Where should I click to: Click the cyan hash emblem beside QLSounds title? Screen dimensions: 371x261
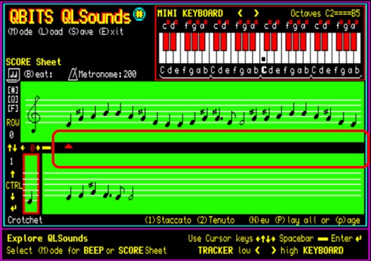(139, 14)
